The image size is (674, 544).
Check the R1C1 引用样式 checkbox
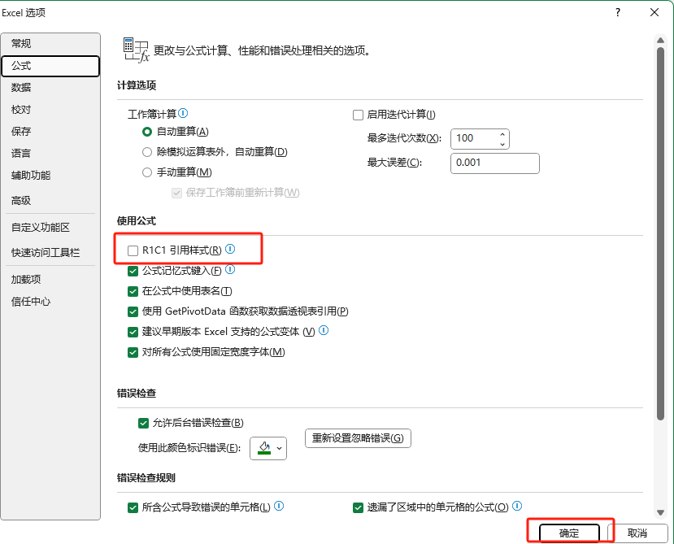(133, 250)
